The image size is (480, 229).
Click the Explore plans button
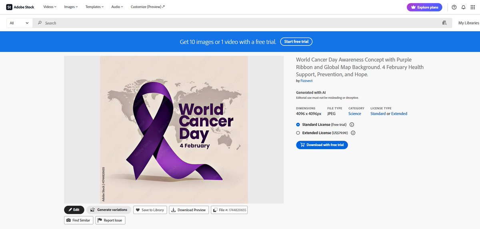point(424,7)
